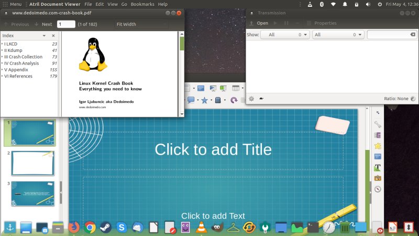Open Bluetooth indicator in top panel
Screen dimensions: 419x236
322,4
